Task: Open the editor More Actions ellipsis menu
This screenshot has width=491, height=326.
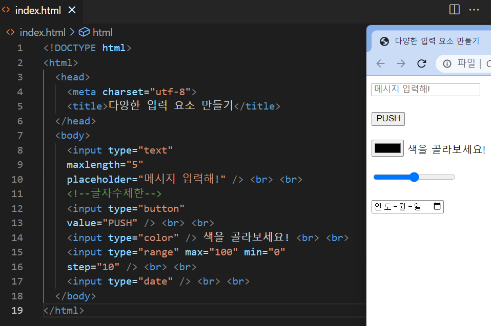Action: coord(474,10)
